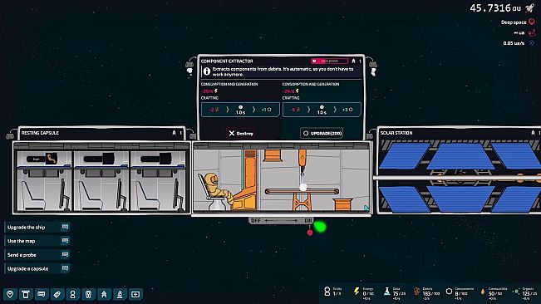Click the crew icon in Solar Station header
Image resolution: width=541 pixels, height=304 pixels.
(533, 133)
